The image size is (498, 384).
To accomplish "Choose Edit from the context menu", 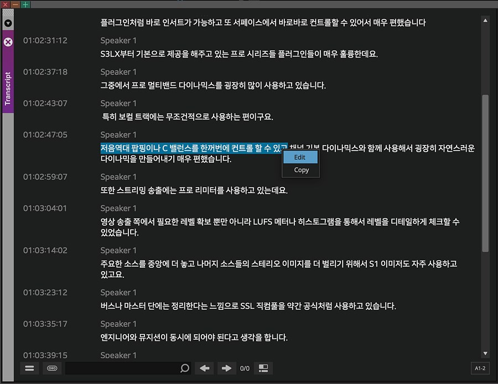I will pyautogui.click(x=299, y=157).
